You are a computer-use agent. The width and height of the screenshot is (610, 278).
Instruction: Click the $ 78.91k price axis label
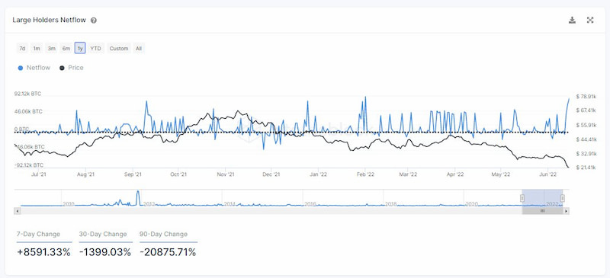click(x=586, y=96)
